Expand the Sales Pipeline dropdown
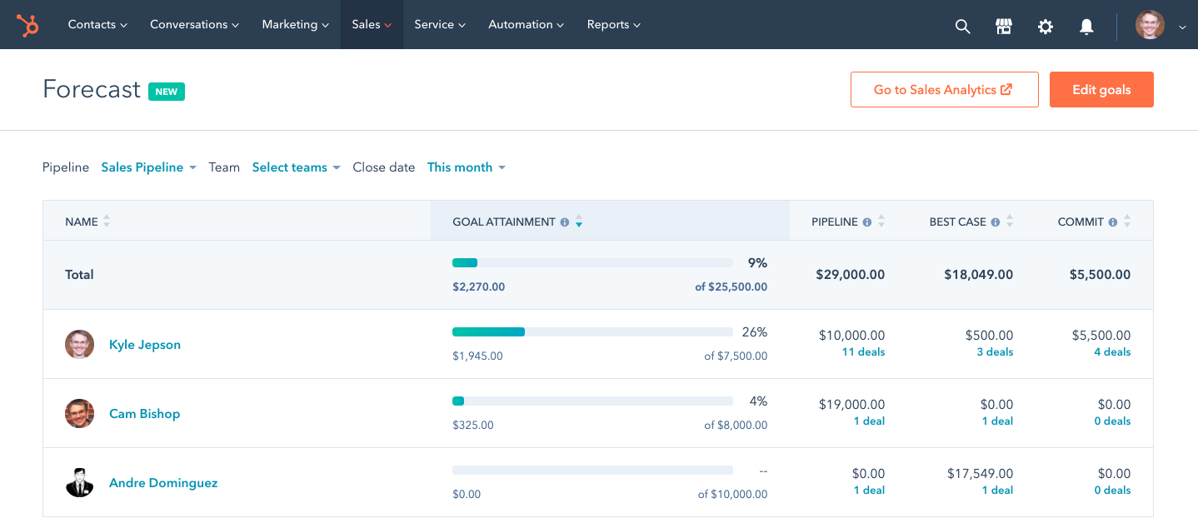Viewport: 1198px width, 528px height. [148, 167]
